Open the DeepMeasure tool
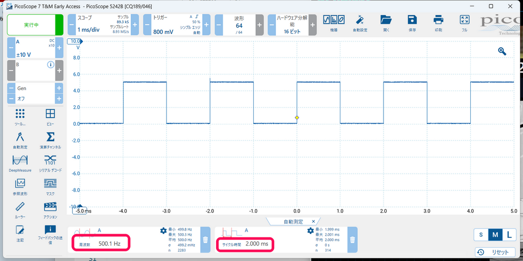The width and height of the screenshot is (523, 261). click(20, 163)
